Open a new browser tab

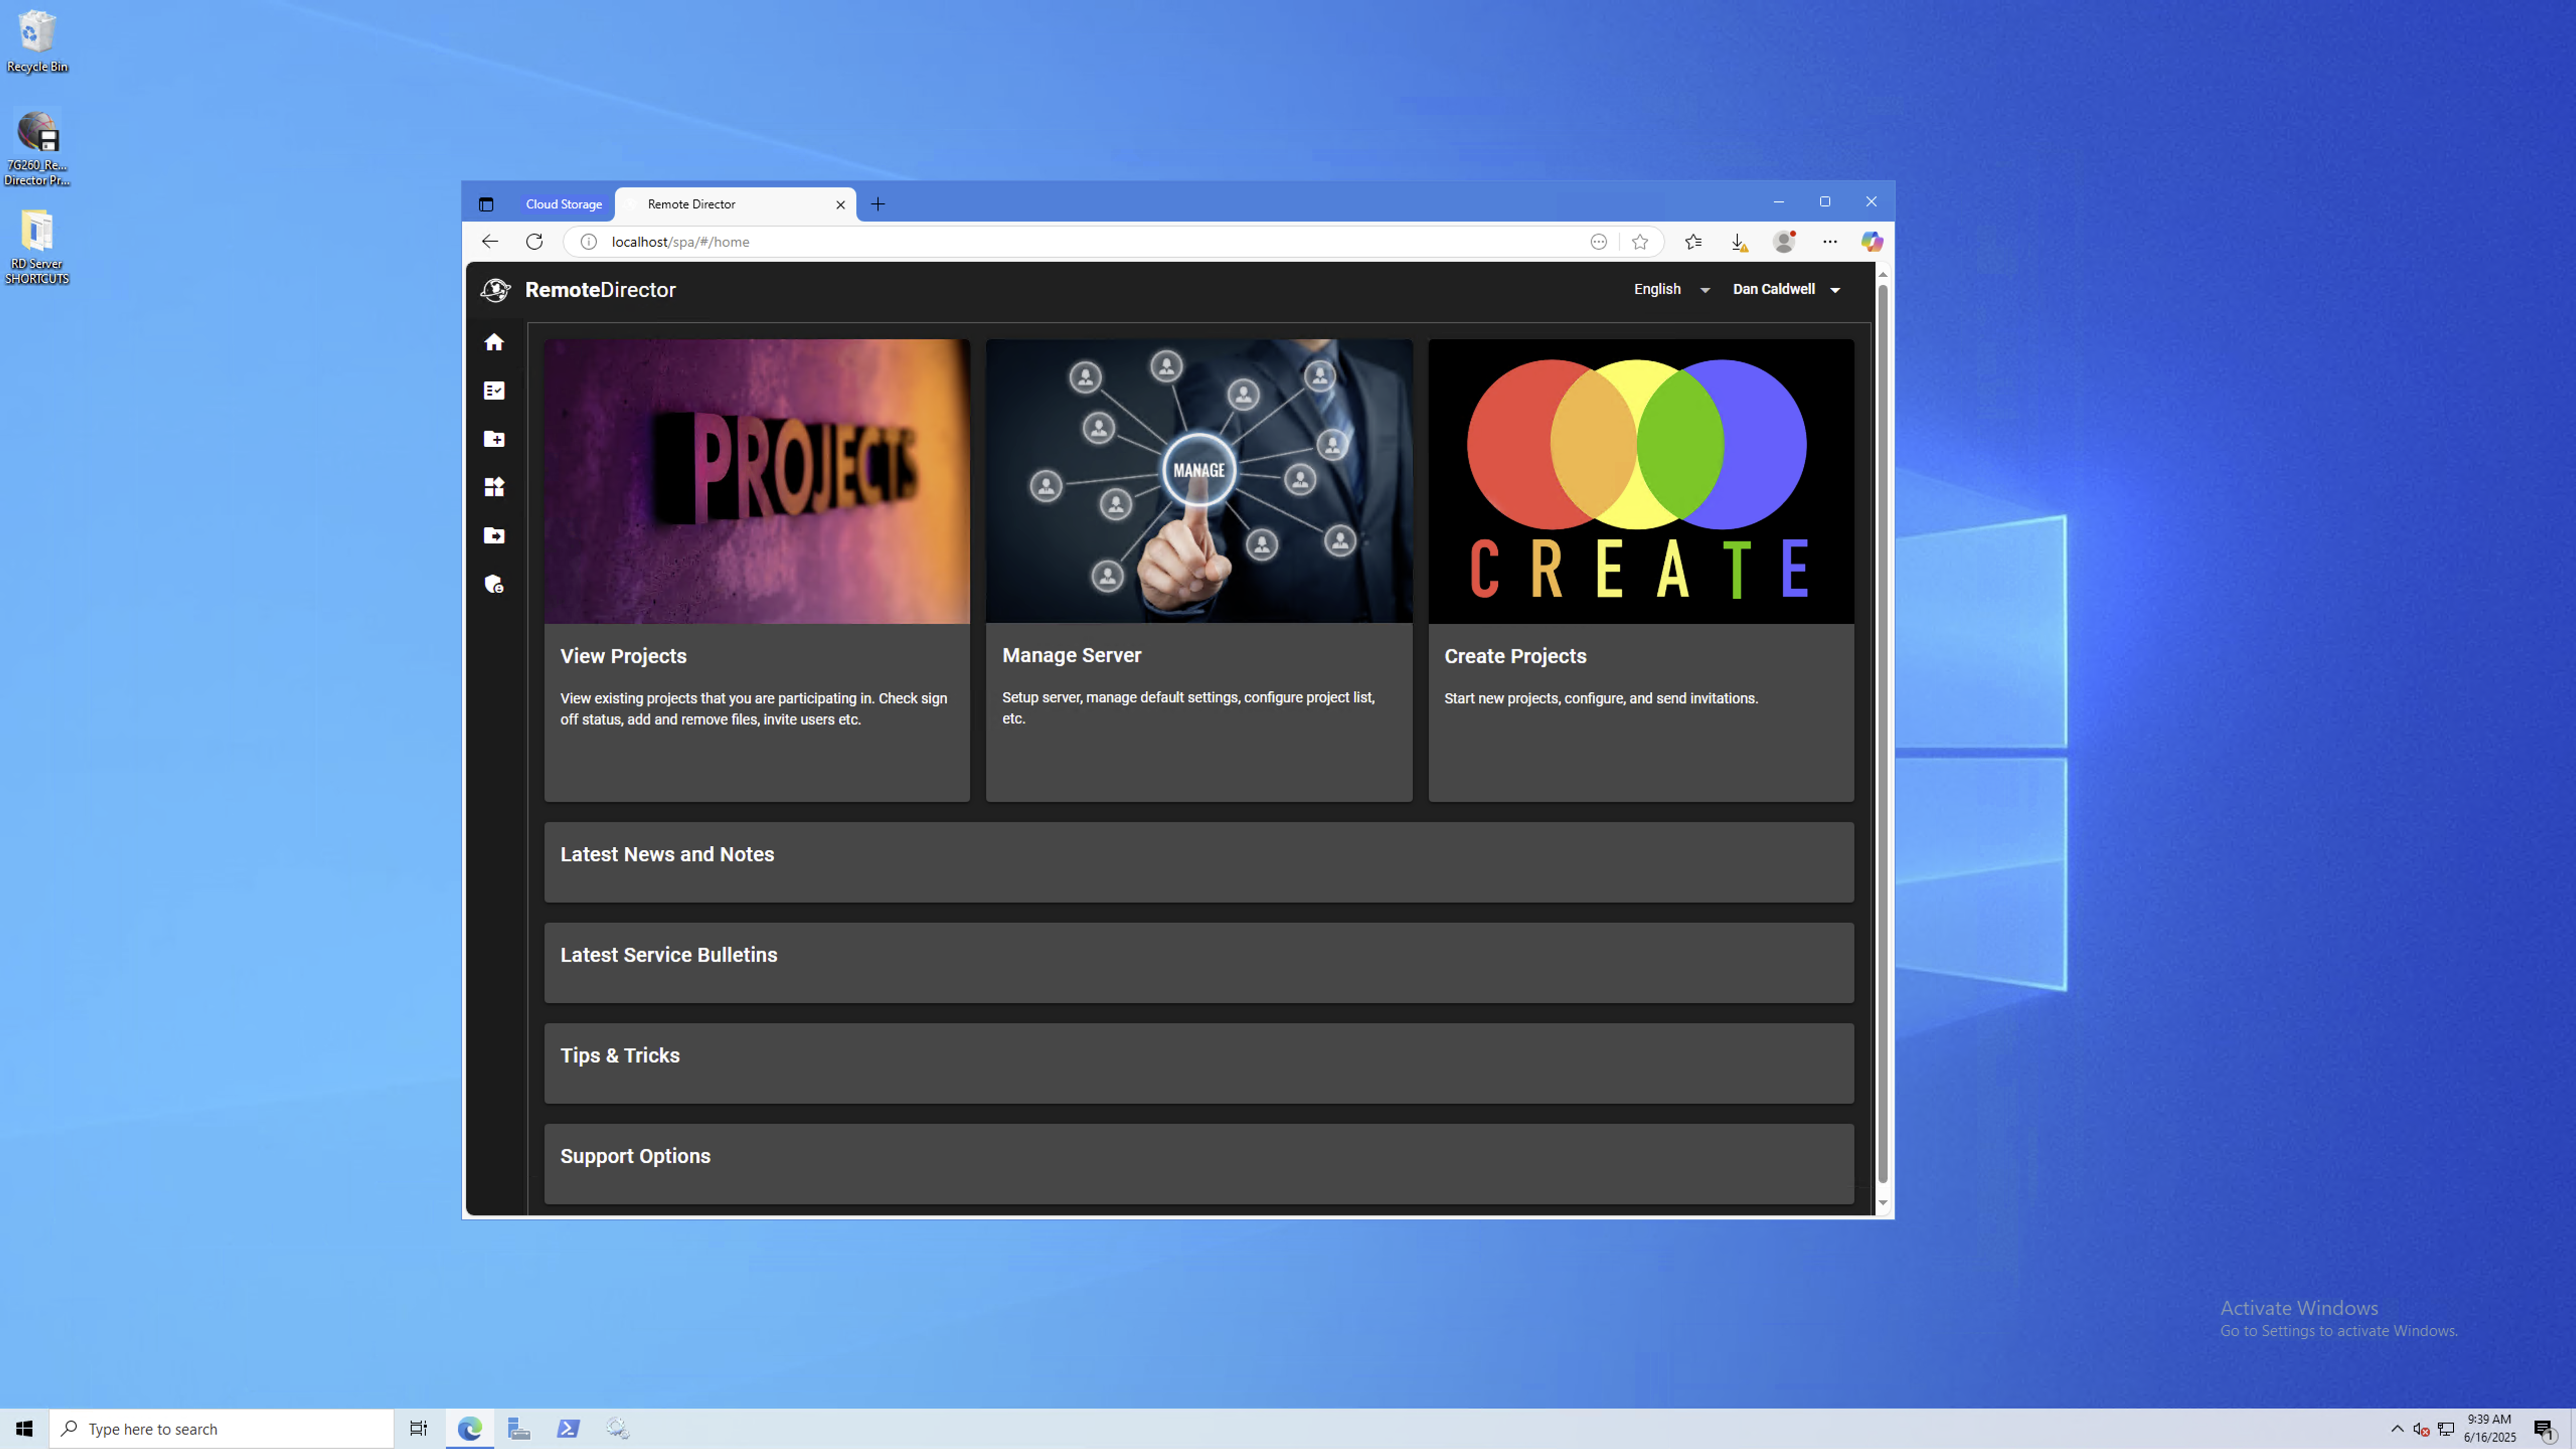878,204
